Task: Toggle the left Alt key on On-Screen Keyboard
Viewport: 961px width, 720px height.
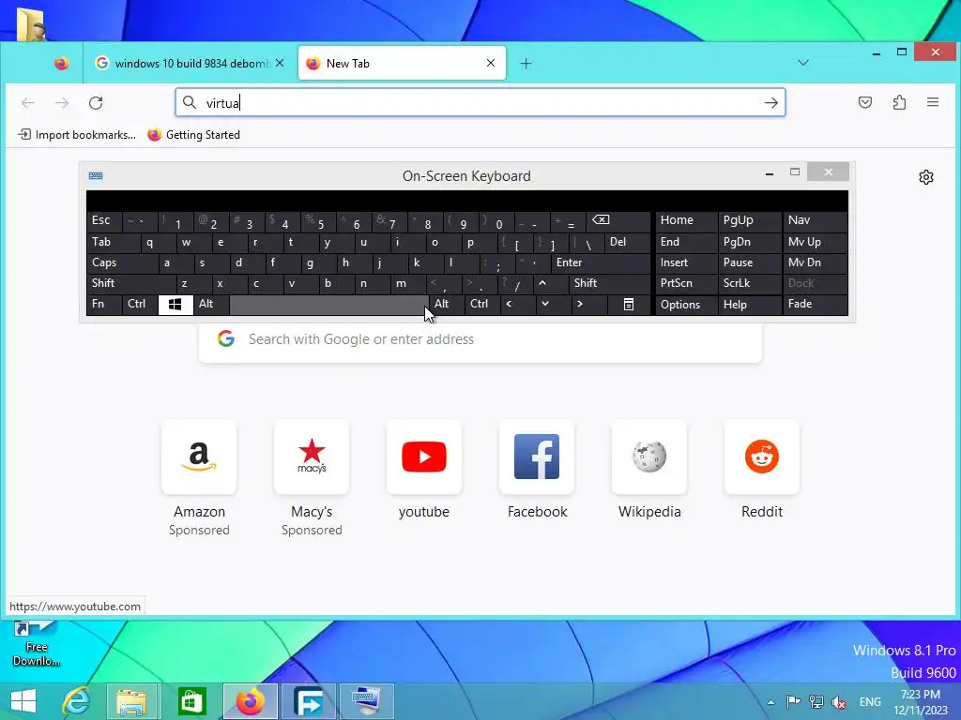Action: click(211, 305)
